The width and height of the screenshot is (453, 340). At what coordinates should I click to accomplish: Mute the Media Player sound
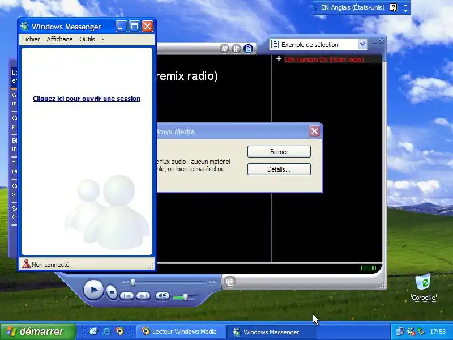click(163, 295)
